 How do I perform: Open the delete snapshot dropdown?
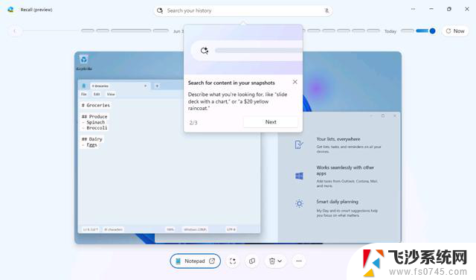click(275, 261)
